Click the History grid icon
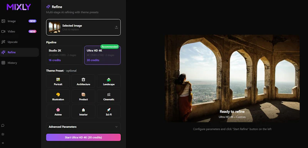 pos(3,63)
